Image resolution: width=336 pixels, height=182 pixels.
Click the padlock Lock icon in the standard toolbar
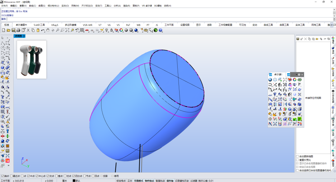point(111,30)
